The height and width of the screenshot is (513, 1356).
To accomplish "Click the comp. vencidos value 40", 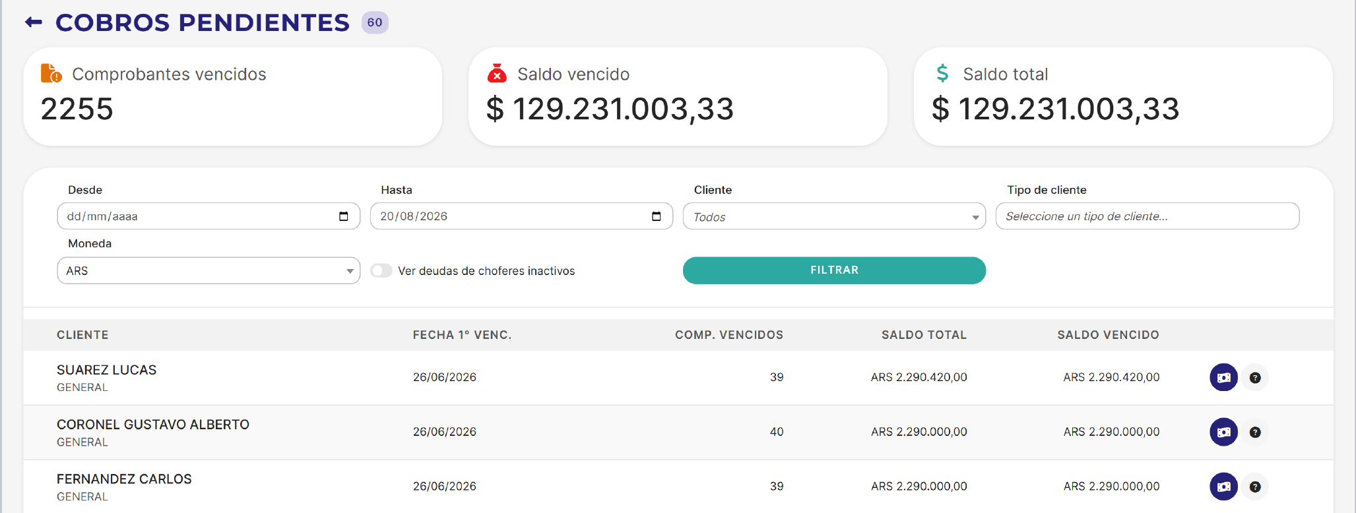I will (777, 432).
